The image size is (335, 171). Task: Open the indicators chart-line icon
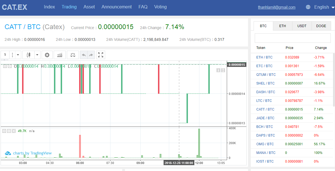pos(60,55)
